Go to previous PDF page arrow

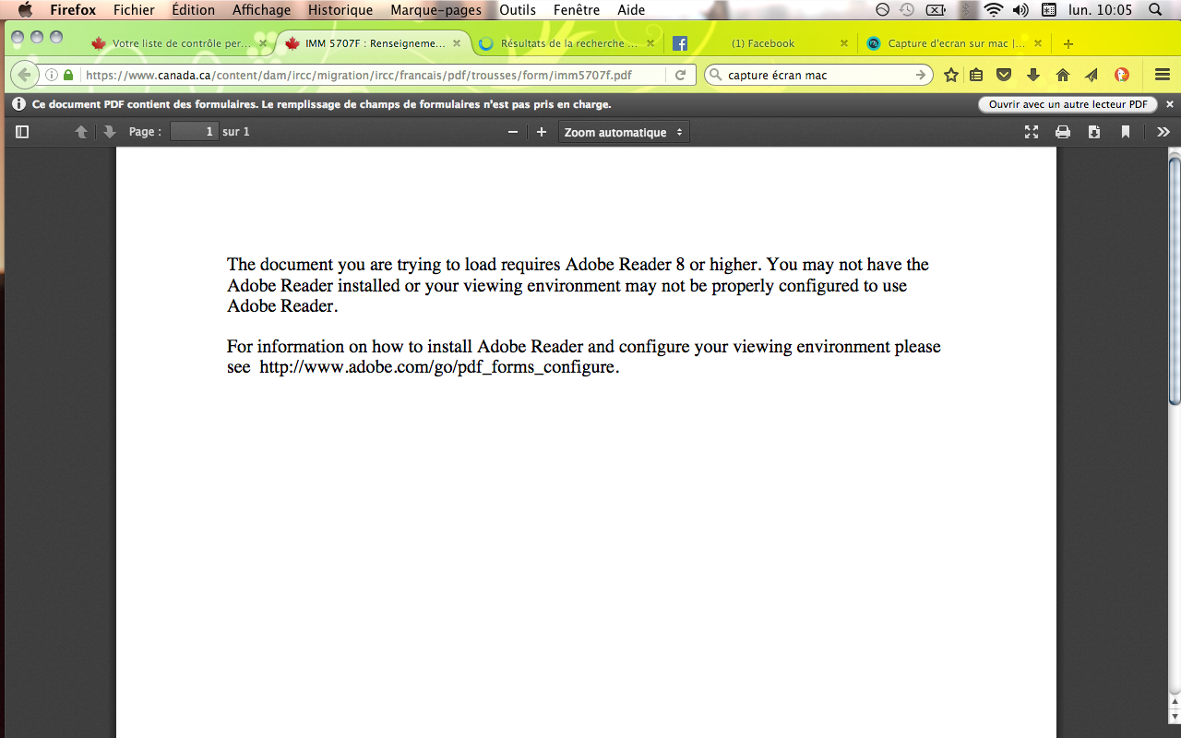81,132
